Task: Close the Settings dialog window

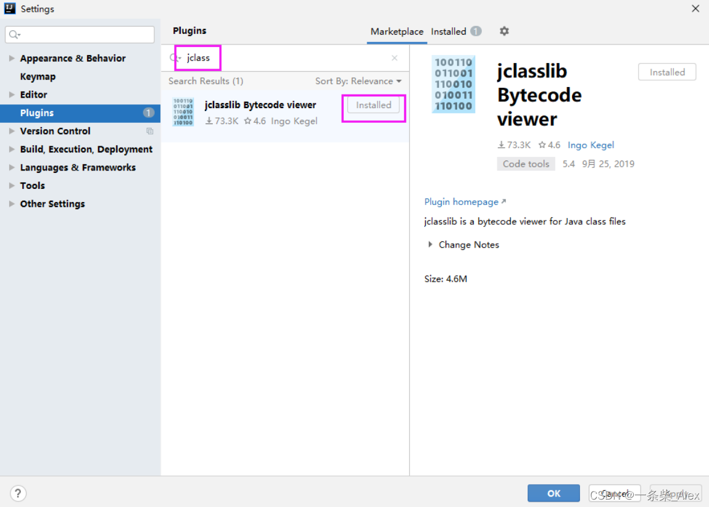Action: tap(695, 9)
